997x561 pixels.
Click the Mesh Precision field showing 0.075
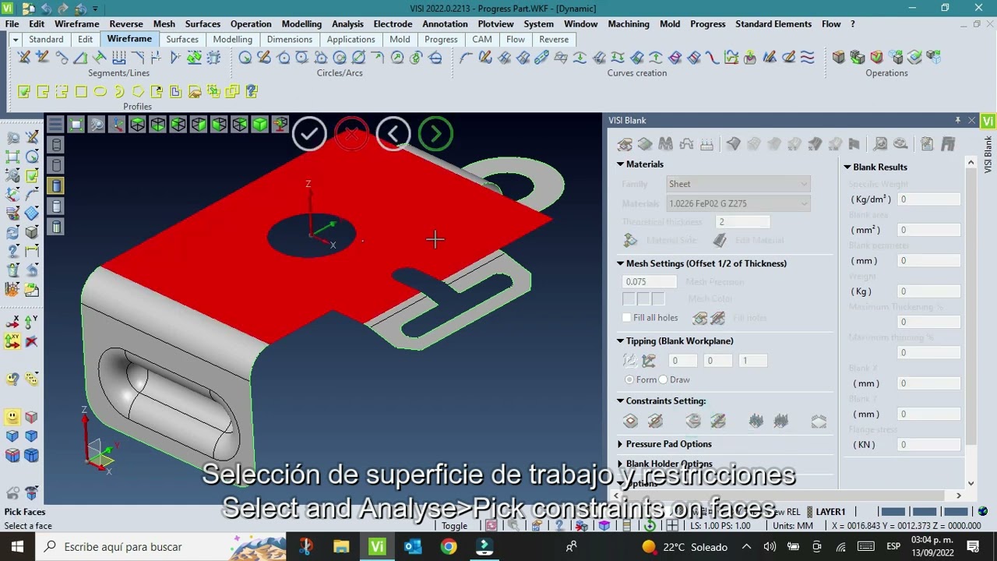[650, 282]
